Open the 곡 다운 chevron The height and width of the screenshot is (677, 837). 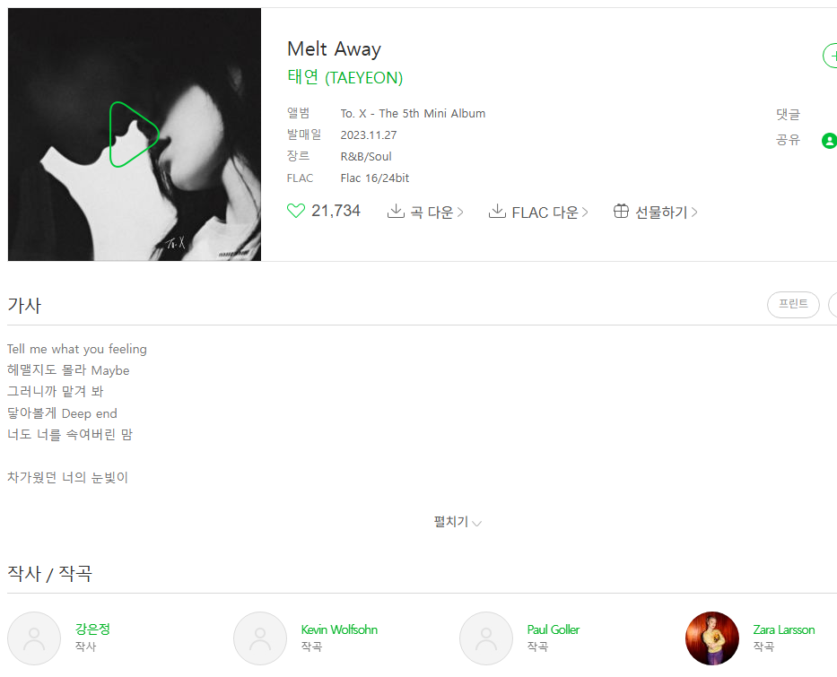460,213
